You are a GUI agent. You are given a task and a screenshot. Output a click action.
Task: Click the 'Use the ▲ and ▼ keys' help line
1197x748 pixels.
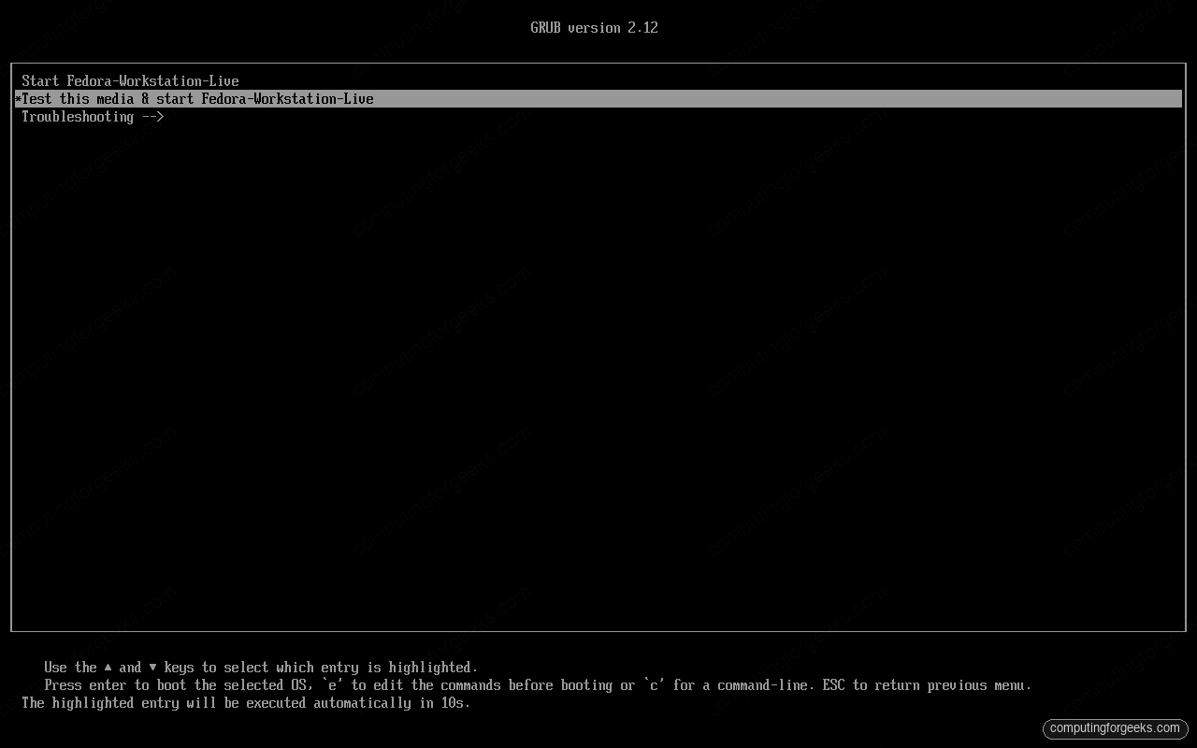coord(261,668)
